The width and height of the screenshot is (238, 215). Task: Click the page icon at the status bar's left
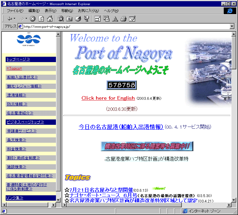(4, 211)
